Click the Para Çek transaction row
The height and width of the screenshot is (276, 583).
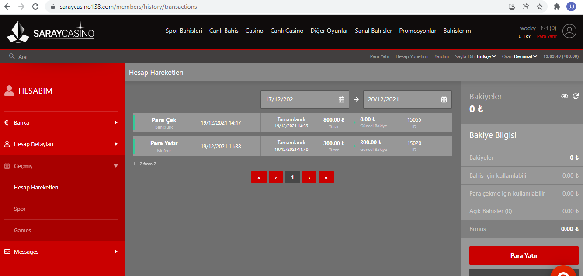[292, 123]
